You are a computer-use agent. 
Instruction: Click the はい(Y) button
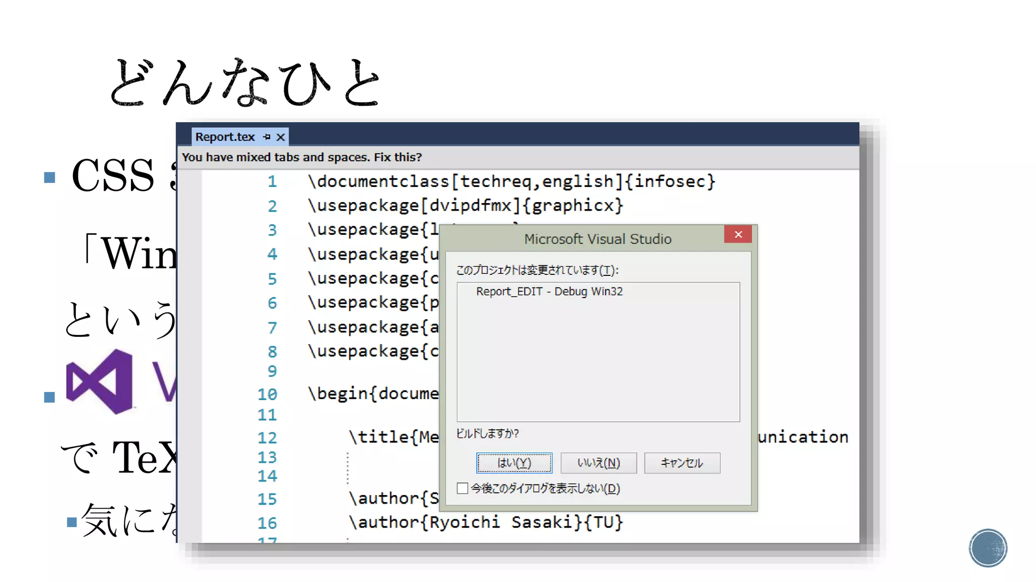click(x=514, y=463)
